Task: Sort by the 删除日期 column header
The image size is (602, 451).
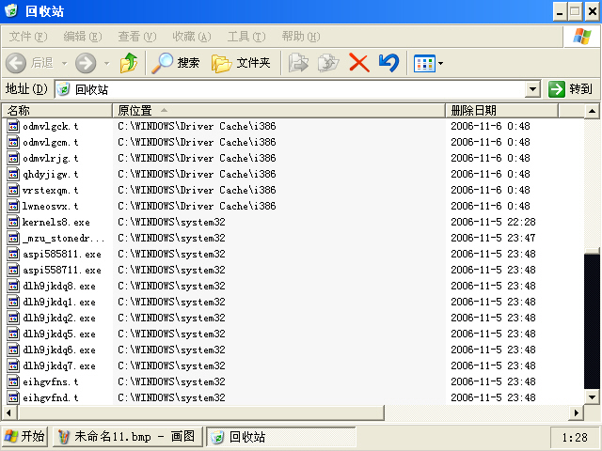Action: [501, 111]
